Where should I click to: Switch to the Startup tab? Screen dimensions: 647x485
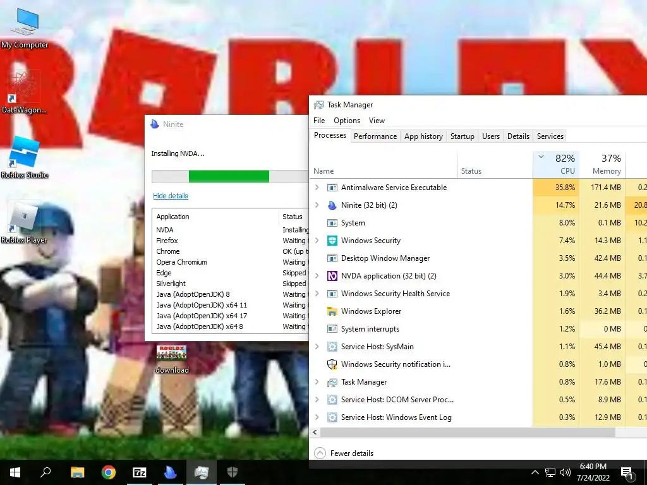pyautogui.click(x=462, y=136)
